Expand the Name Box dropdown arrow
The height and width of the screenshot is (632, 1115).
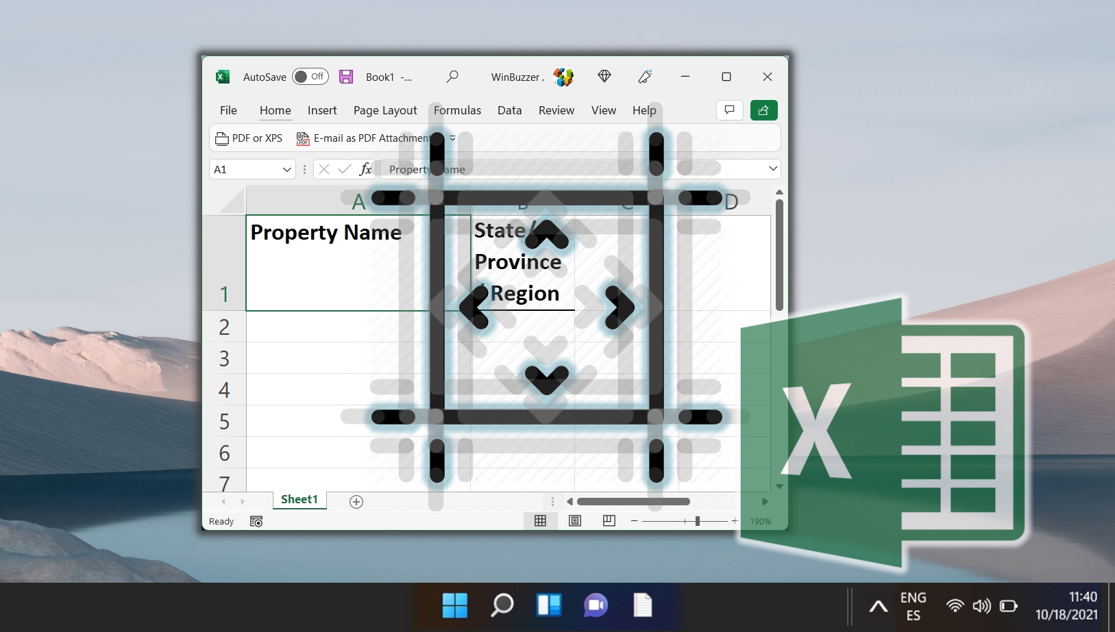[x=287, y=169]
